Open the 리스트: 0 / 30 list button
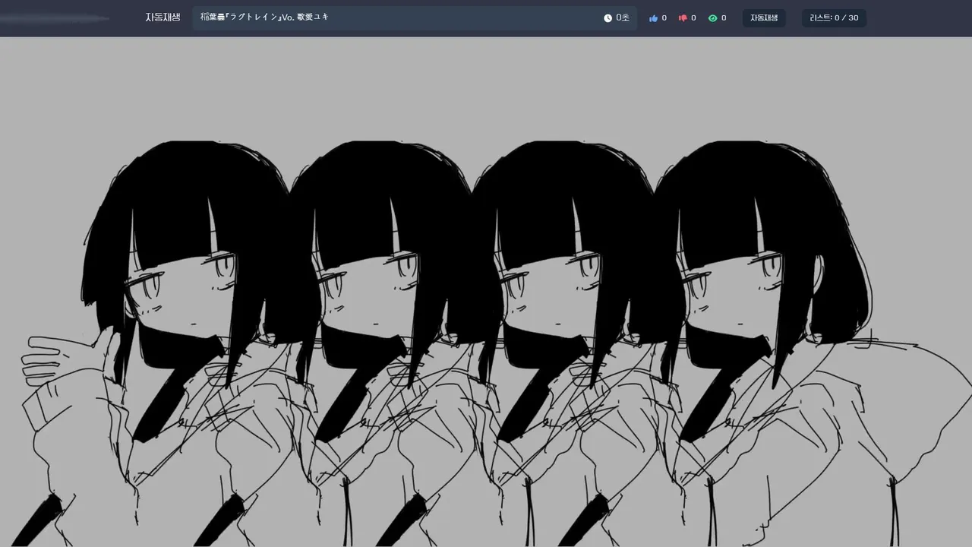The height and width of the screenshot is (547, 972). 834,18
